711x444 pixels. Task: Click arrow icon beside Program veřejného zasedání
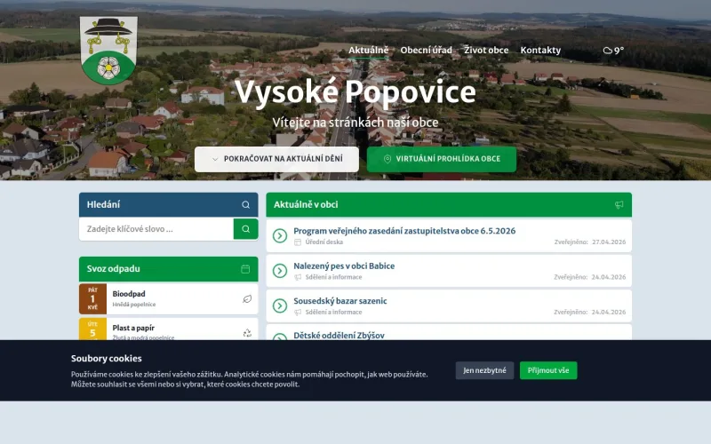(x=280, y=235)
